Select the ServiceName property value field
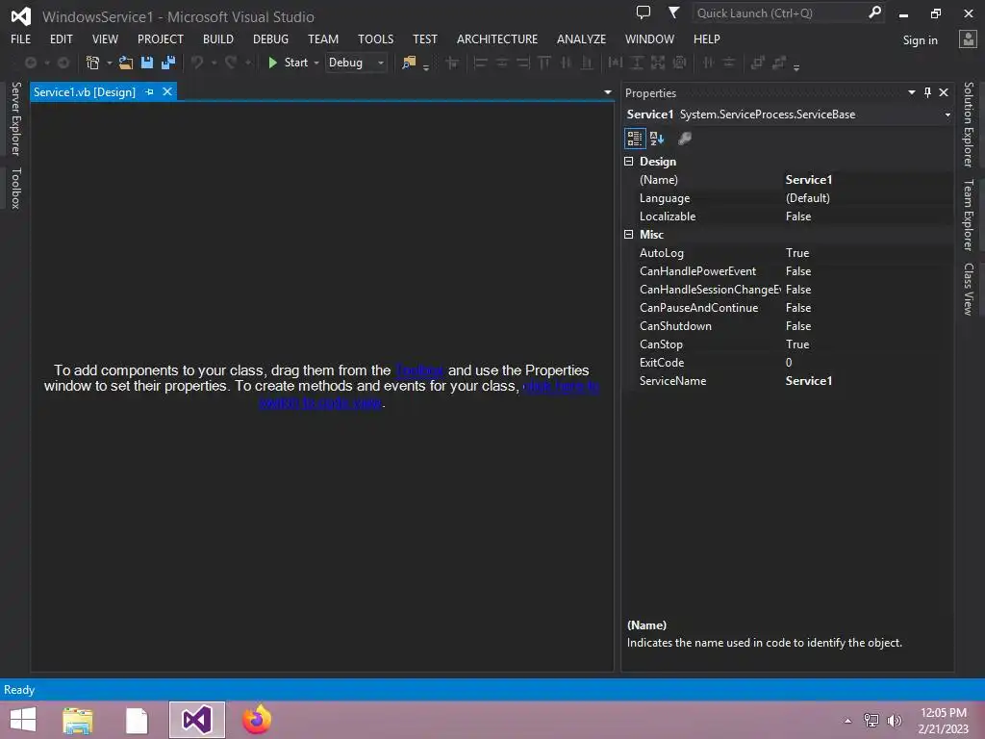The height and width of the screenshot is (739, 985). (867, 381)
